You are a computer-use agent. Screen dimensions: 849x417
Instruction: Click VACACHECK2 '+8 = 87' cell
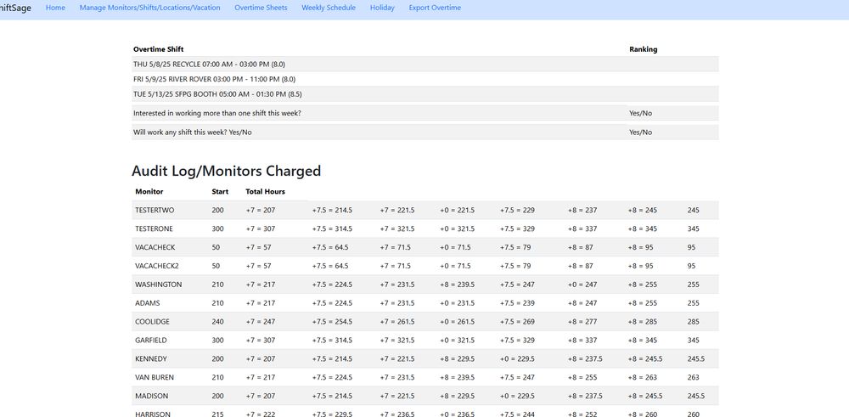click(581, 266)
